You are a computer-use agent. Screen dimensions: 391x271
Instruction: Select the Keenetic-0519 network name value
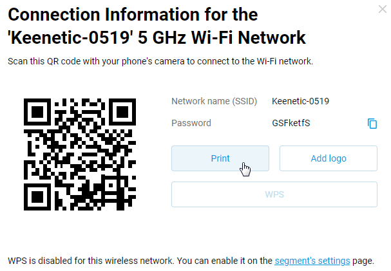[301, 101]
